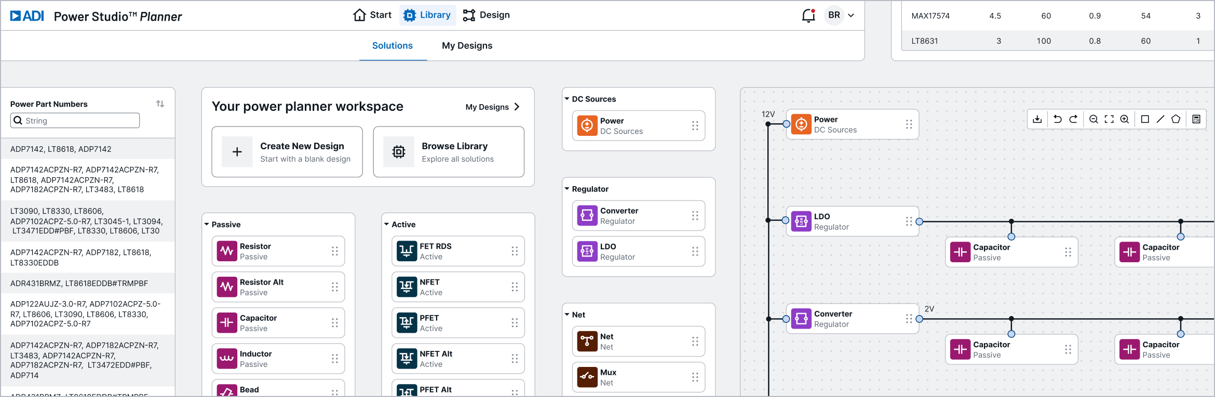The image size is (1215, 397).
Task: Collapse the DC Sources section
Action: (x=567, y=98)
